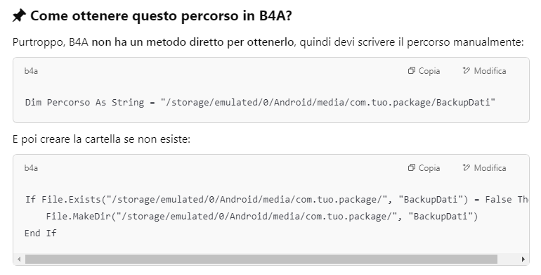
Task: Click the edit pencil icon in second code block
Action: click(x=466, y=167)
